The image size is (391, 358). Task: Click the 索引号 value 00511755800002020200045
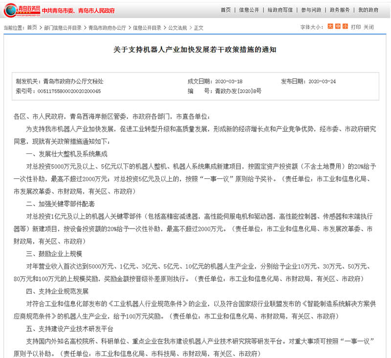69,91
